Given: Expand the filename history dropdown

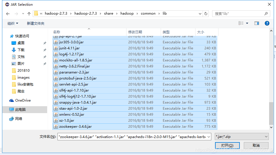Looking at the screenshot, I should [209, 137].
